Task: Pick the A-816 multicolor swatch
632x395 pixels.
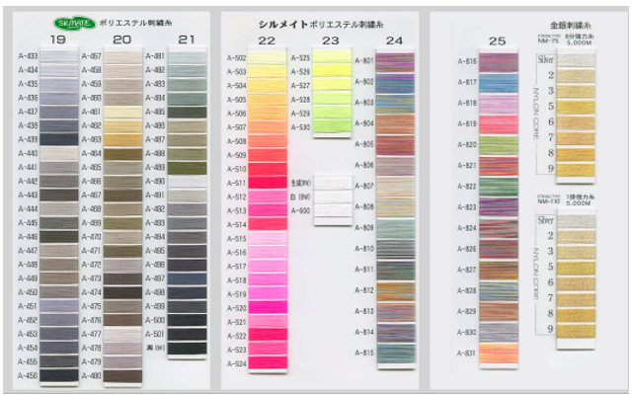Action: tap(499, 62)
